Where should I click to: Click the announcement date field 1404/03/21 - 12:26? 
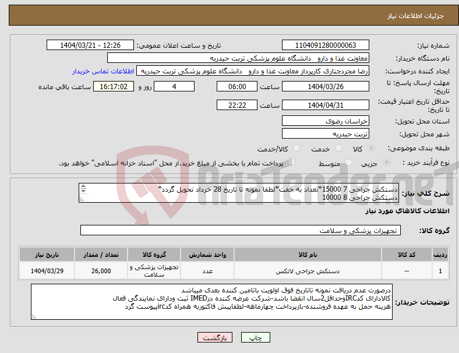[x=90, y=45]
